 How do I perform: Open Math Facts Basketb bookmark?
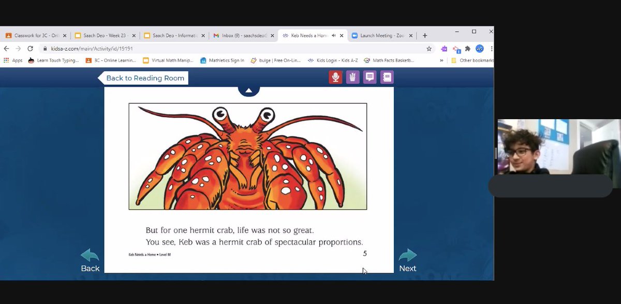[389, 60]
